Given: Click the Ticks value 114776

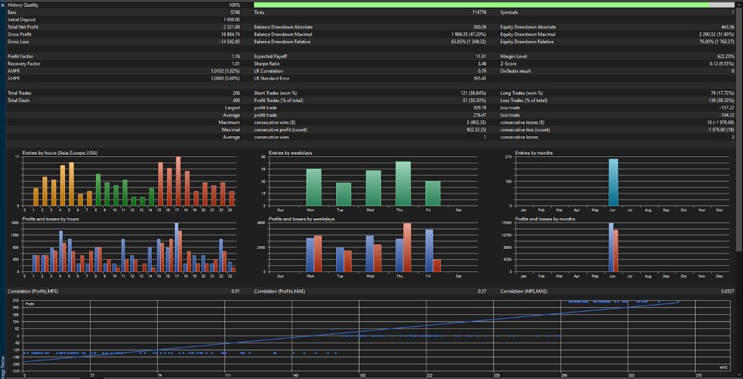Looking at the screenshot, I should [479, 12].
